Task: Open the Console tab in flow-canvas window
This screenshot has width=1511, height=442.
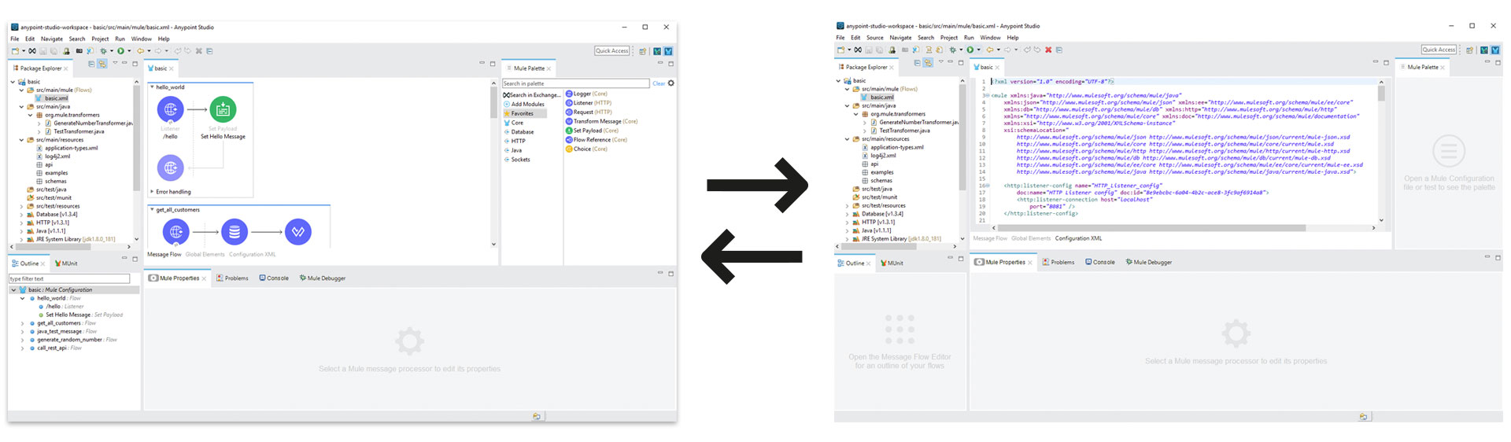Action: (x=274, y=278)
